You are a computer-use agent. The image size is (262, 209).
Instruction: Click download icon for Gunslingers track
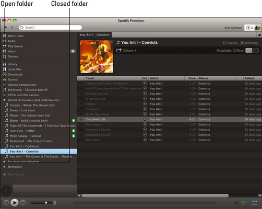click(145, 124)
